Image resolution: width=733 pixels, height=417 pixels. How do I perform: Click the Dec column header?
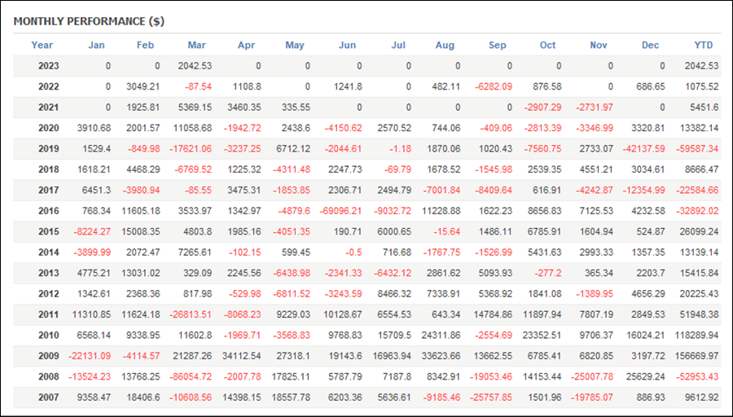click(650, 46)
